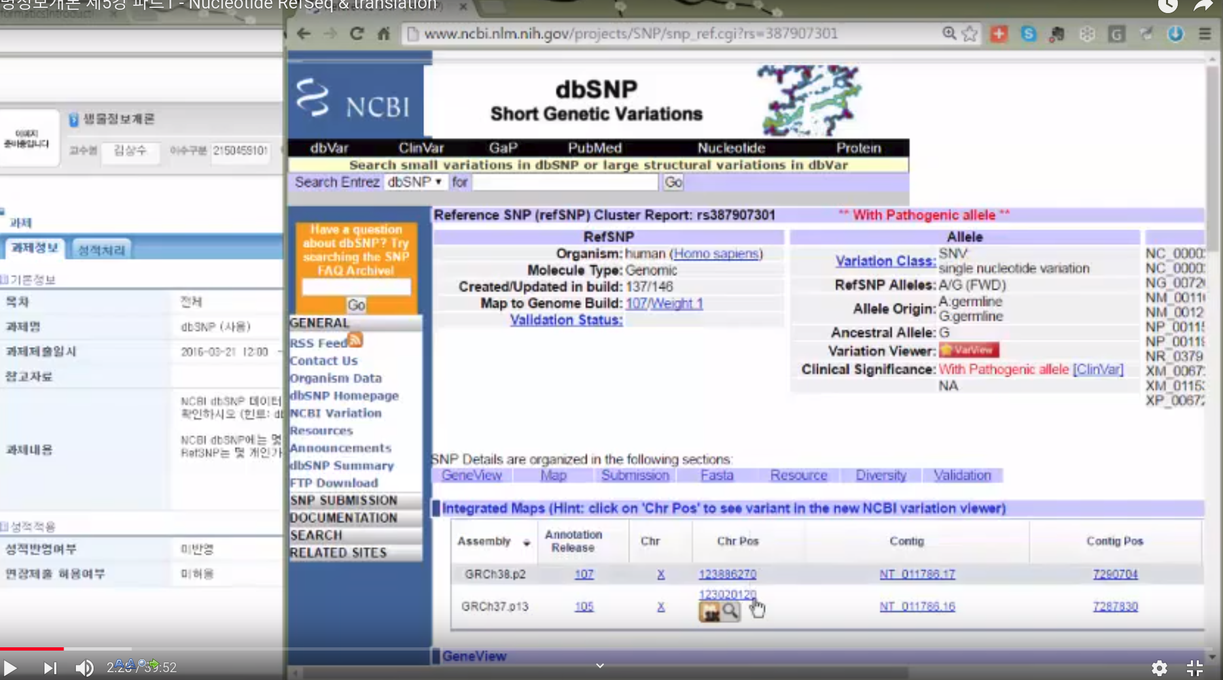Jump to the Validation section
The width and height of the screenshot is (1223, 680).
coord(962,475)
